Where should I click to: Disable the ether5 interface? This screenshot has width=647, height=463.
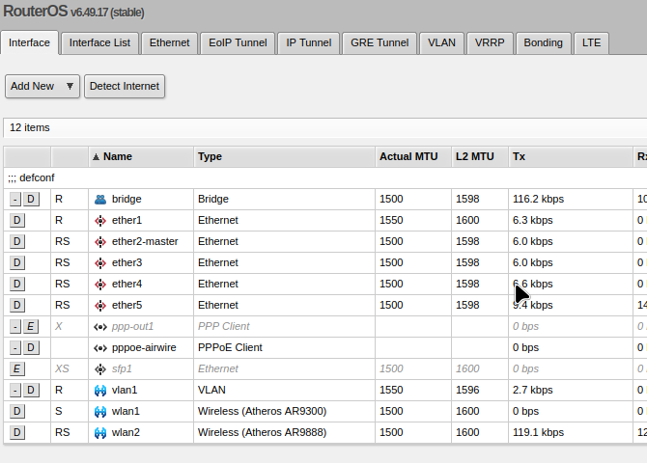tap(17, 305)
